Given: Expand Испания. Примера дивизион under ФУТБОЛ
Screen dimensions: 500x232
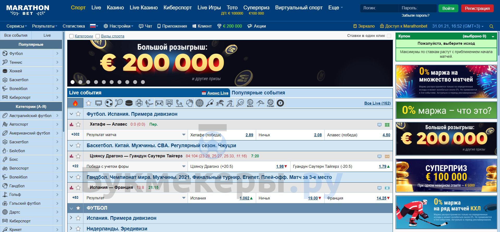Looking at the screenshot, I should pyautogui.click(x=71, y=218).
